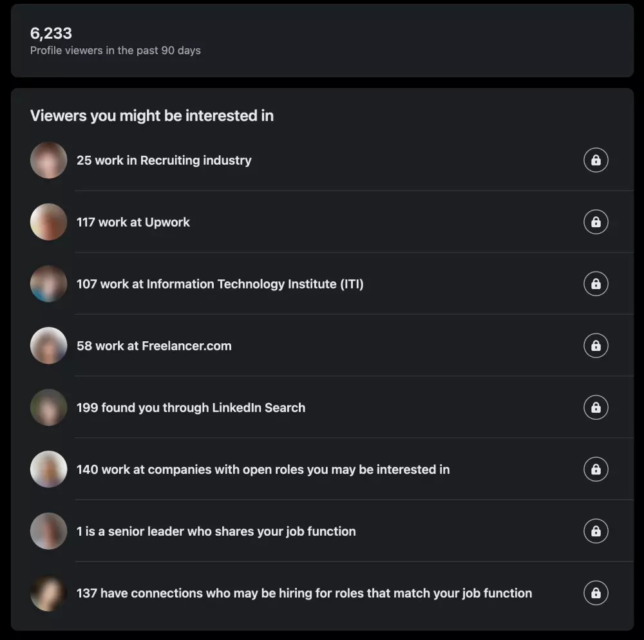Unlock viewers found through LinkedIn Search
The width and height of the screenshot is (644, 640).
click(x=596, y=408)
